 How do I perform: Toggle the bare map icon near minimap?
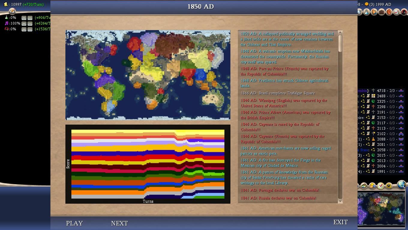(364, 186)
